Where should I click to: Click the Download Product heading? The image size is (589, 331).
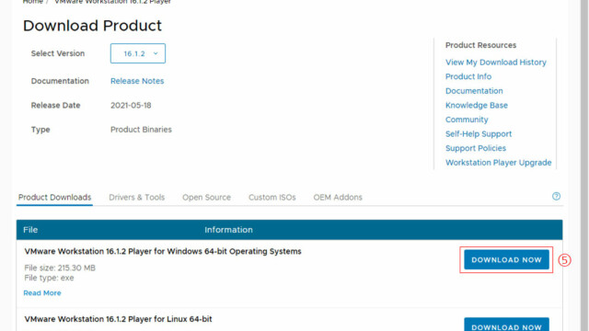92,26
